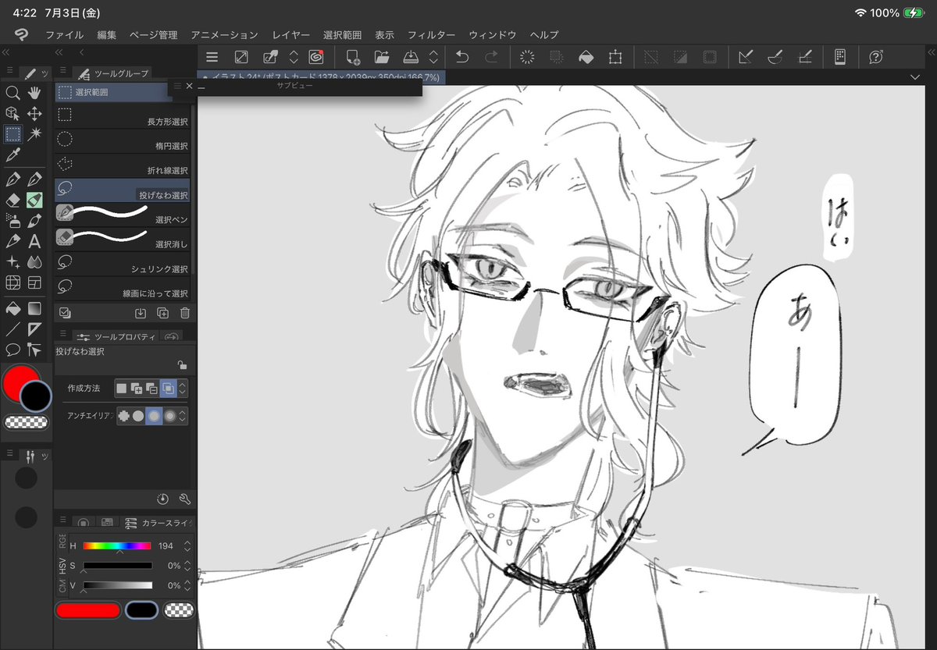Select the Move layer tool
This screenshot has width=937, height=650.
coord(34,114)
